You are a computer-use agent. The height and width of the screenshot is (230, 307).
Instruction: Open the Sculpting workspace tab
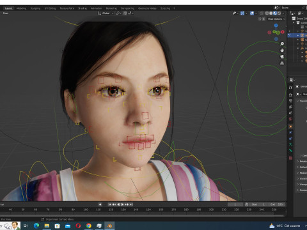coord(35,8)
